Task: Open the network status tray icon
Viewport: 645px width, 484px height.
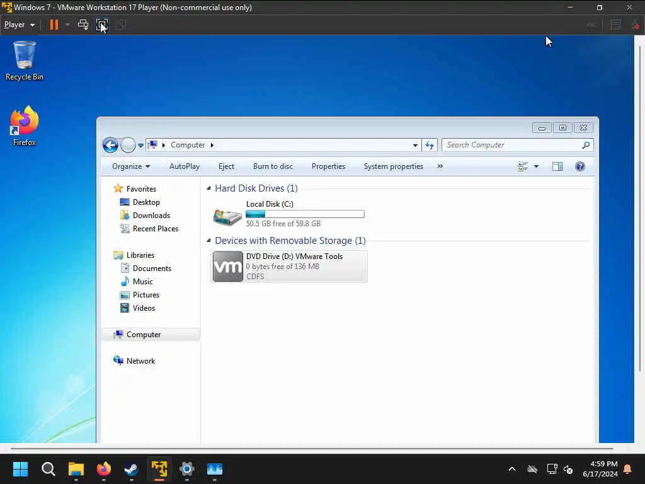Action: pyautogui.click(x=552, y=469)
